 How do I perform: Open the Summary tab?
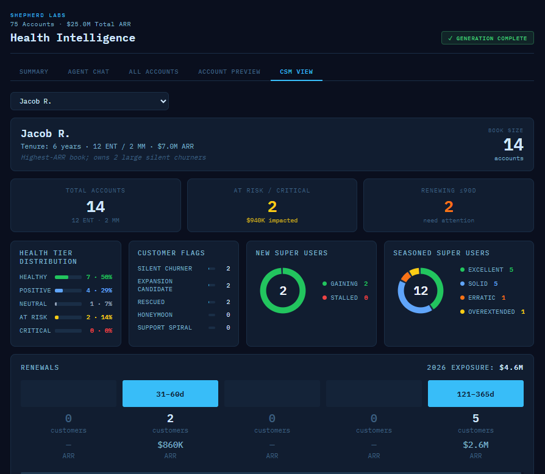(34, 71)
